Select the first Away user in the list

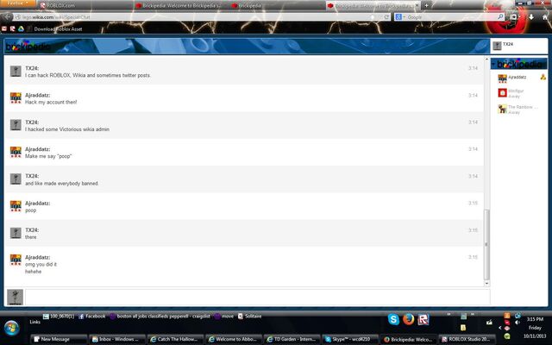[511, 93]
